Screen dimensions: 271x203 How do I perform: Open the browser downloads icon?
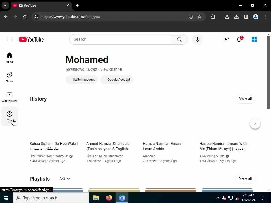(x=236, y=17)
